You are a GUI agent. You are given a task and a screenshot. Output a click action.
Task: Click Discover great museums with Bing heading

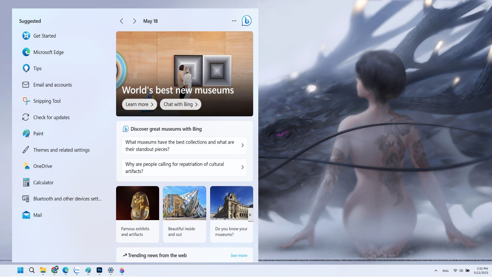pos(166,129)
